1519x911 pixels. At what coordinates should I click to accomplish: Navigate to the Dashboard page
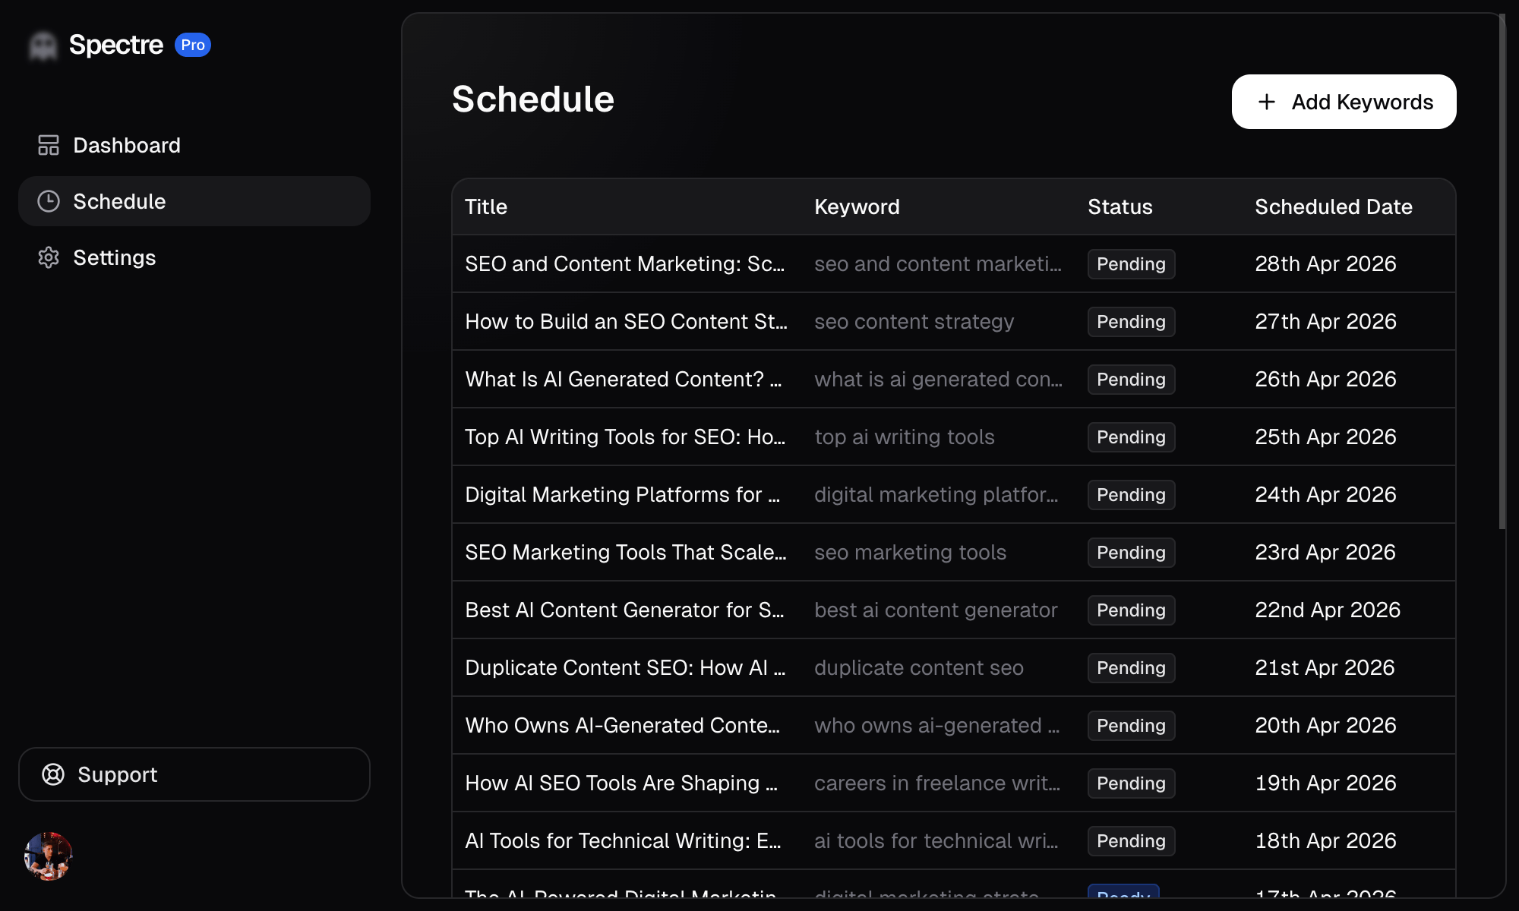[126, 145]
